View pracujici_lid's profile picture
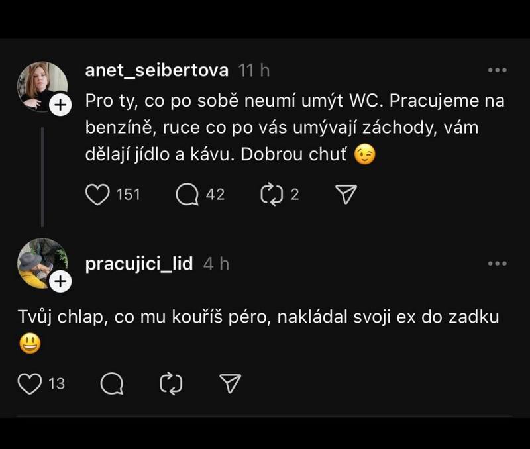The width and height of the screenshot is (530, 449). coord(40,261)
